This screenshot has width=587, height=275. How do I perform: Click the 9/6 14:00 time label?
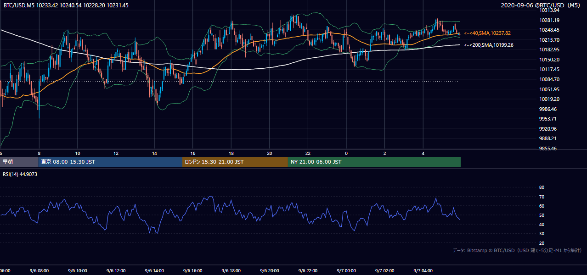(154, 271)
